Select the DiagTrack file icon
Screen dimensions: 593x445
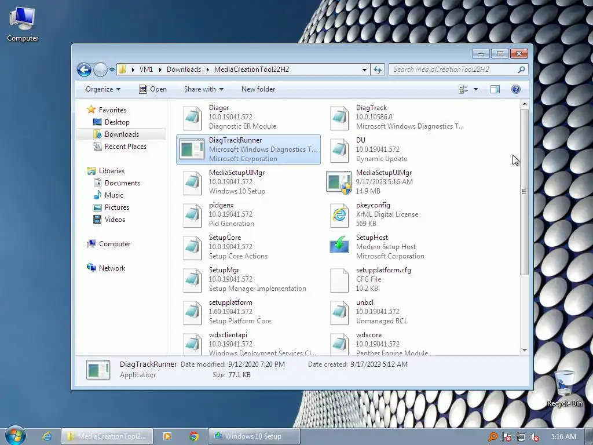click(339, 117)
